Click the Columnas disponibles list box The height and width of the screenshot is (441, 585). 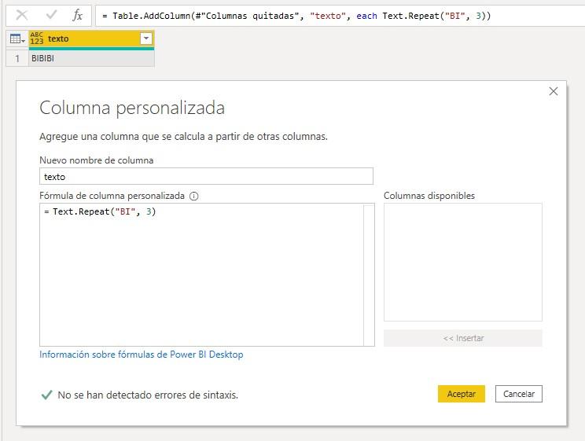tap(462, 262)
